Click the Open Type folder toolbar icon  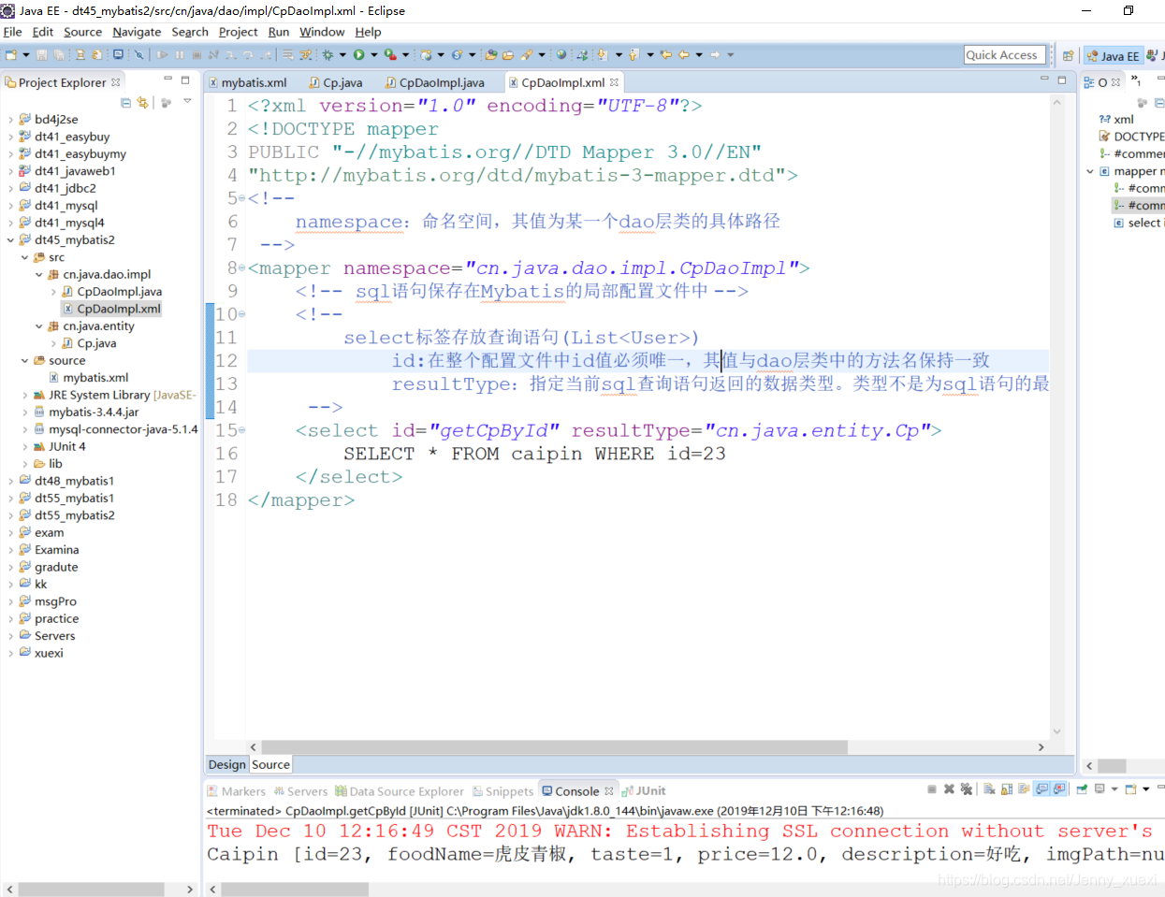point(491,55)
